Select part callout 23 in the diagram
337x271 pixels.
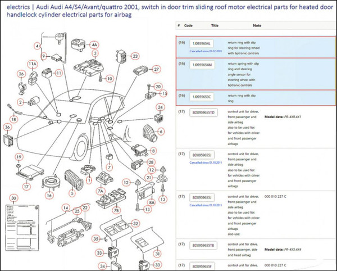click(x=135, y=56)
